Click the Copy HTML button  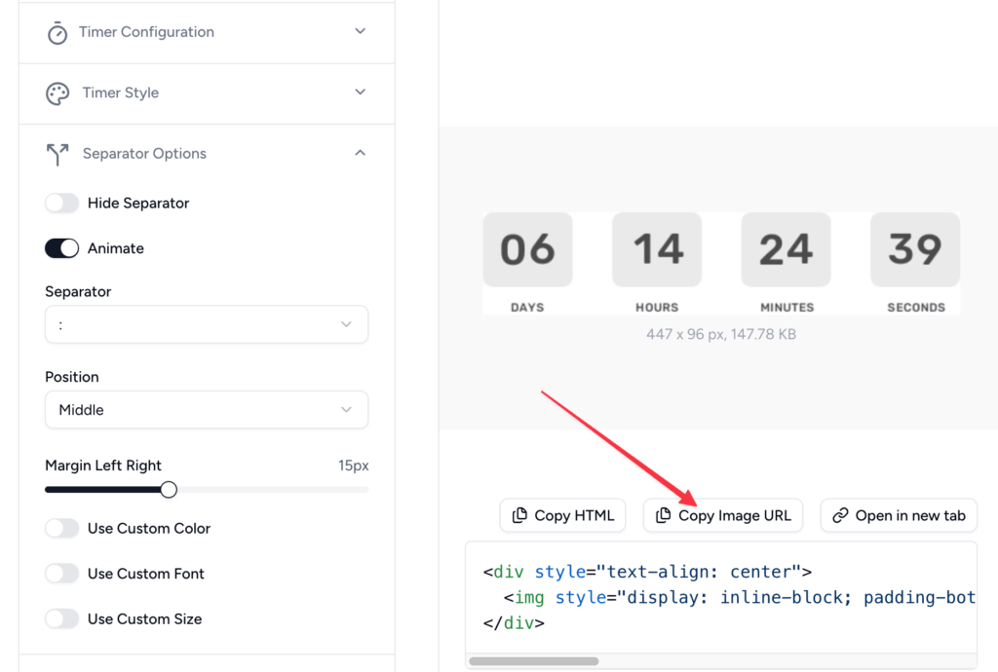click(x=562, y=515)
